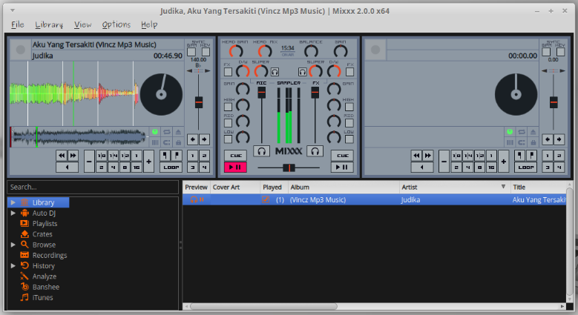Toggle headphone on left SUPER effect unit
The image size is (578, 315).
275,72
